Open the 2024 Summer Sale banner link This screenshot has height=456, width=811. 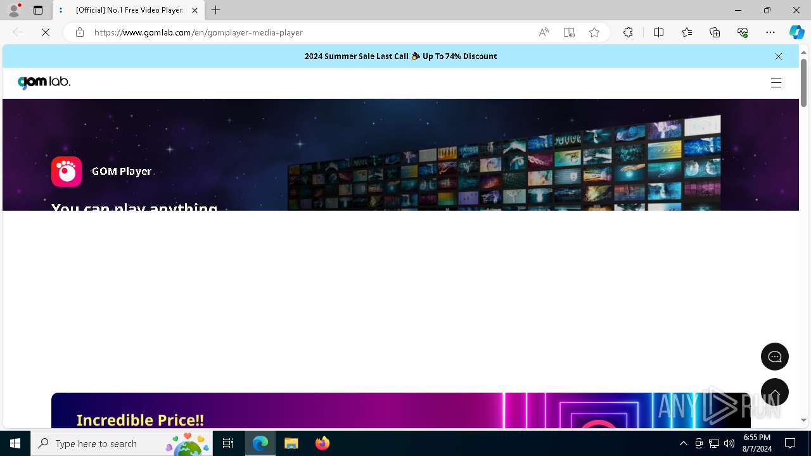[400, 56]
